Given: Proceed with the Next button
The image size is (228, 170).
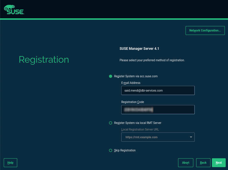Looking at the screenshot, I should pos(219,163).
